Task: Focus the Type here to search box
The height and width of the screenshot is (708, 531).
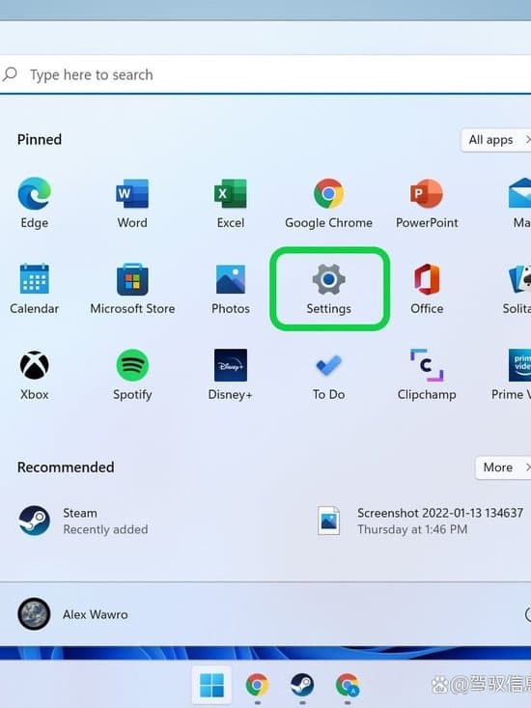Action: pos(265,74)
